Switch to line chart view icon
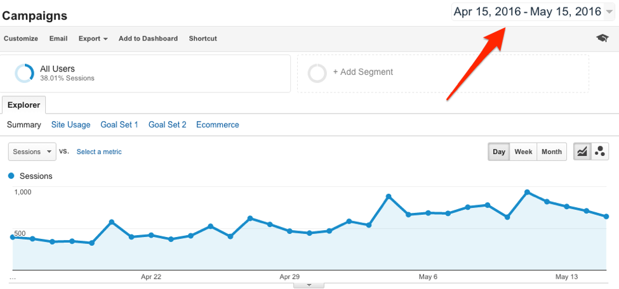The width and height of the screenshot is (619, 289). (582, 151)
